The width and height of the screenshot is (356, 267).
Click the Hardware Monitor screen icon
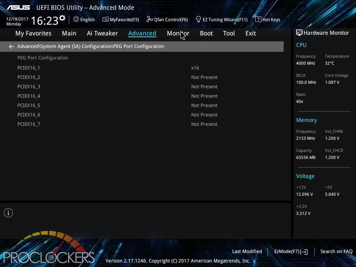tap(299, 33)
